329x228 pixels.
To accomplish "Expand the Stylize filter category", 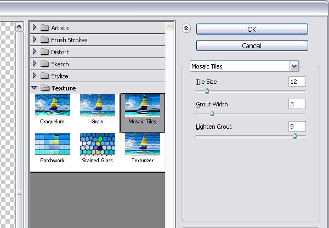I will (x=35, y=76).
